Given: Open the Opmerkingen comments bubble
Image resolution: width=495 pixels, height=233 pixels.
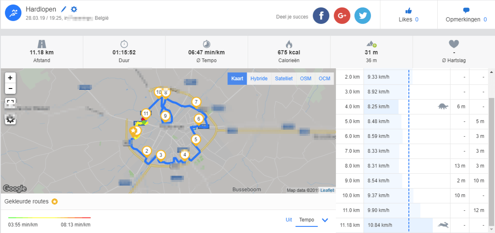Looking at the screenshot, I should point(466,11).
